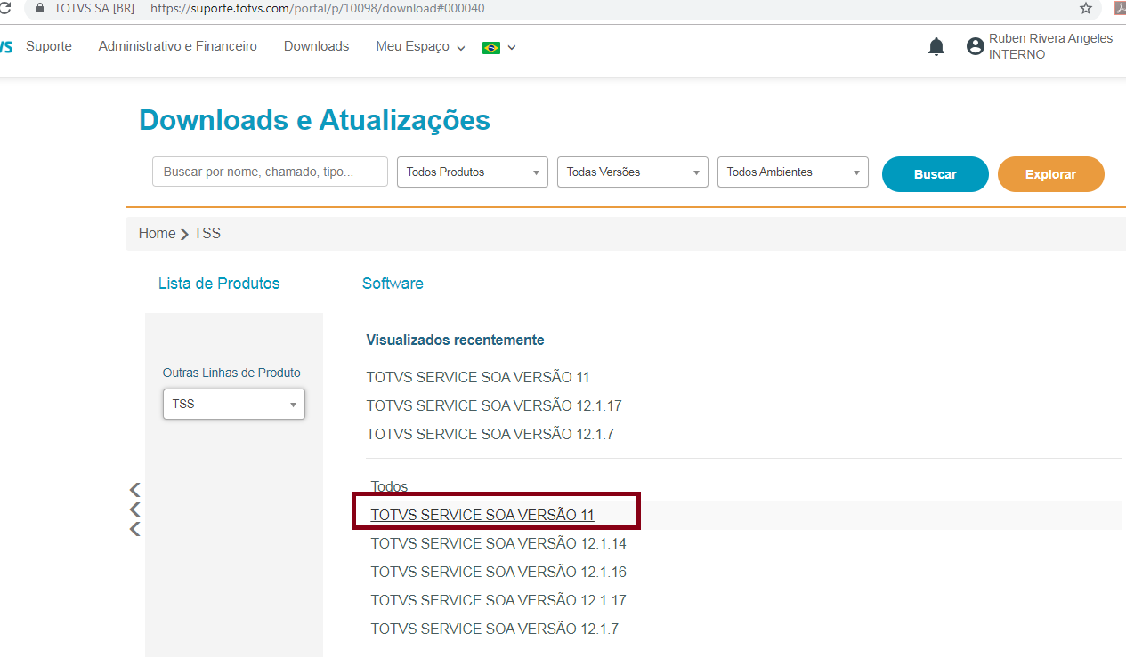Bookmark page with the star icon
This screenshot has height=657, width=1126.
1086,8
